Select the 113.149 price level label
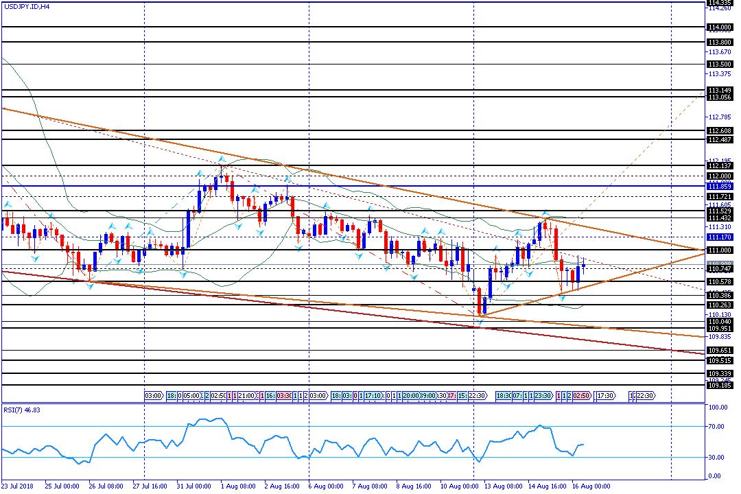The height and width of the screenshot is (494, 741). [719, 90]
